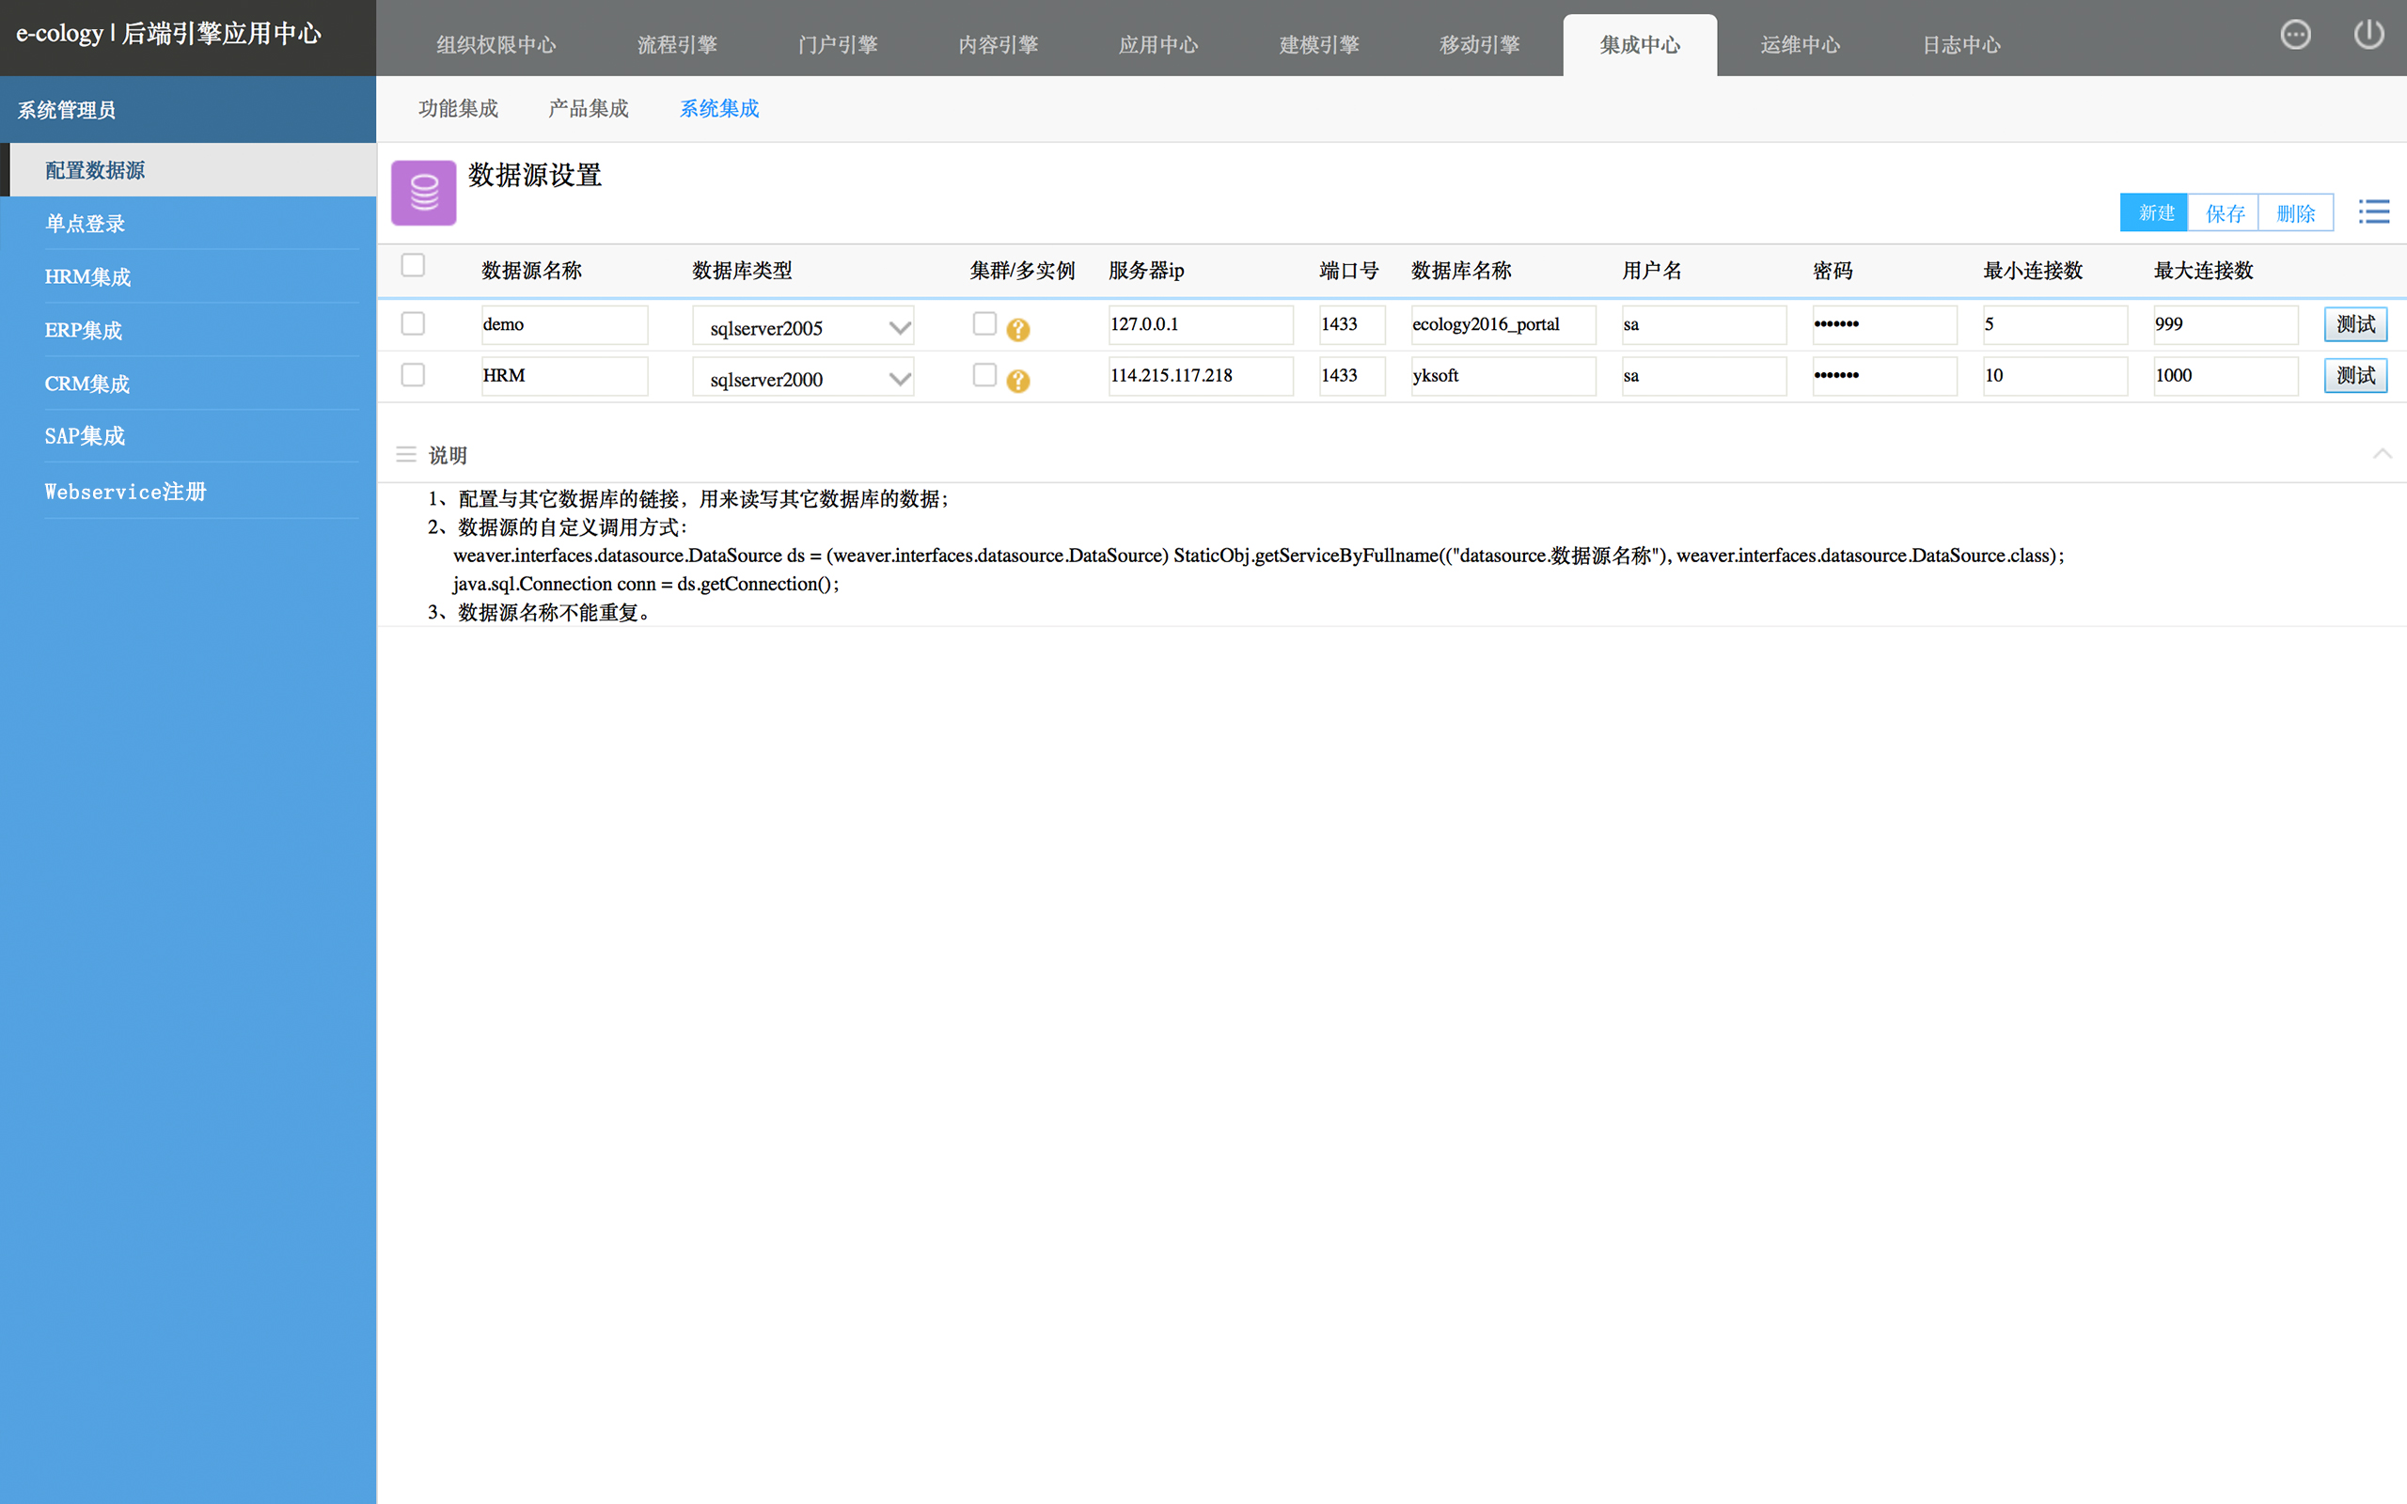Select the demo row checkbox
This screenshot has width=2407, height=1504.
click(413, 323)
